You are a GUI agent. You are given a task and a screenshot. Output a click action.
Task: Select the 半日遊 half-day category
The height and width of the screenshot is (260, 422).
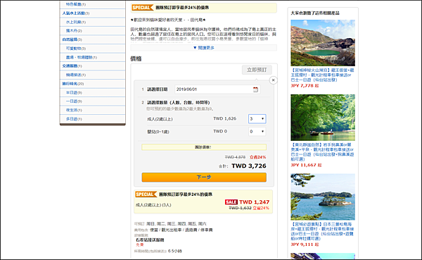click(74, 92)
